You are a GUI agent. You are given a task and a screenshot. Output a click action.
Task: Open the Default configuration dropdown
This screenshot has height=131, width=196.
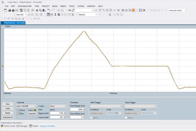88,15
